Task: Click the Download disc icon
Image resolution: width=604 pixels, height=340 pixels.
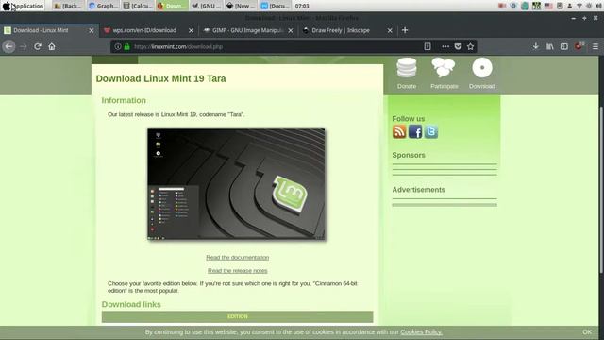Action: pos(482,68)
